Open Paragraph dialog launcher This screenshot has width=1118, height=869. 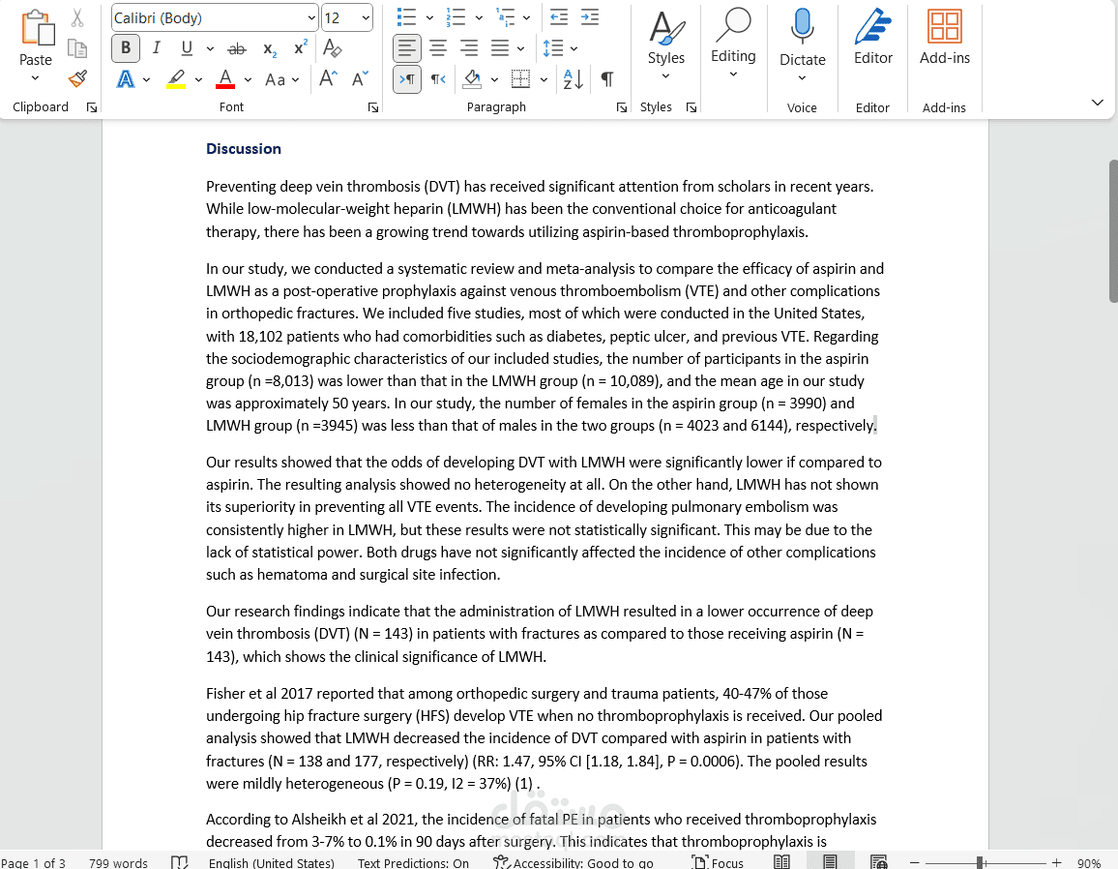pyautogui.click(x=622, y=107)
